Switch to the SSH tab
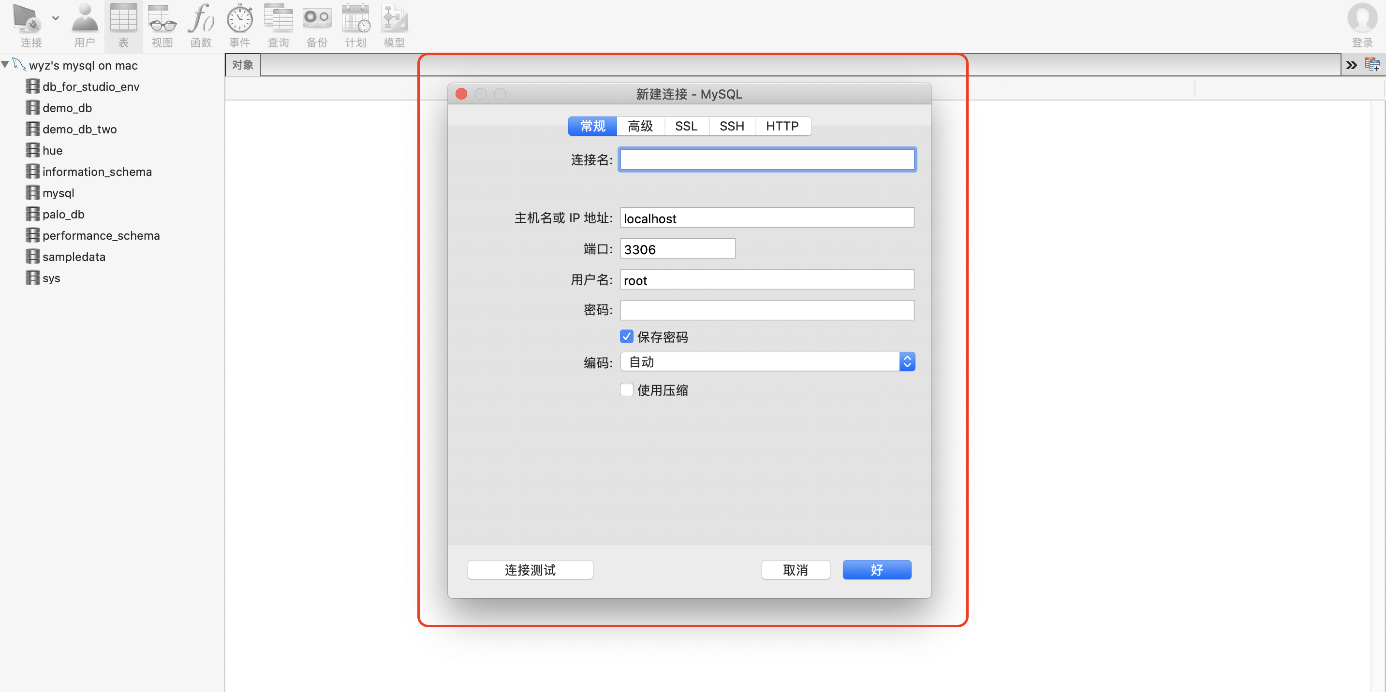This screenshot has width=1386, height=692. (732, 126)
